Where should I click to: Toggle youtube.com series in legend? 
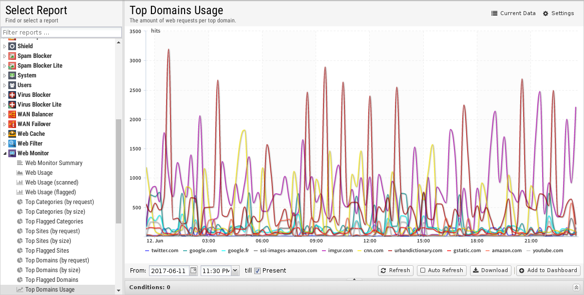point(545,251)
